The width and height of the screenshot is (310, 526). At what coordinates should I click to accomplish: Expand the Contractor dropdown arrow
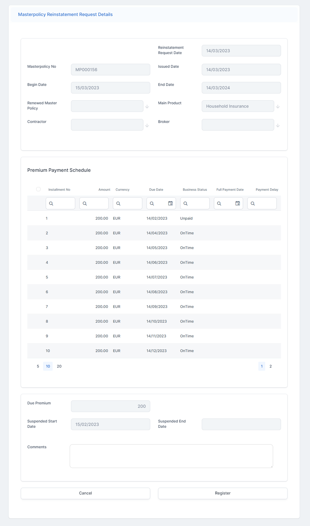point(147,125)
